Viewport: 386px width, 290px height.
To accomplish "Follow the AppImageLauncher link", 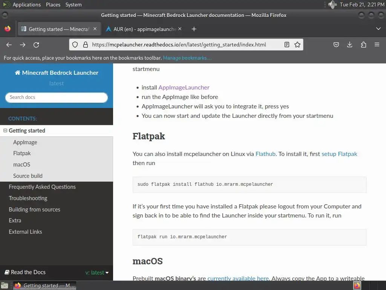I will click(x=184, y=88).
